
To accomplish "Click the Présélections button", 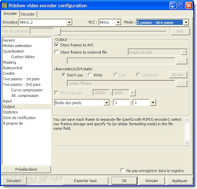I will click(26, 169).
